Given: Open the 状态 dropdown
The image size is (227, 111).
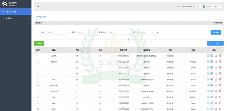Looking at the screenshot, I should pyautogui.click(x=149, y=32).
